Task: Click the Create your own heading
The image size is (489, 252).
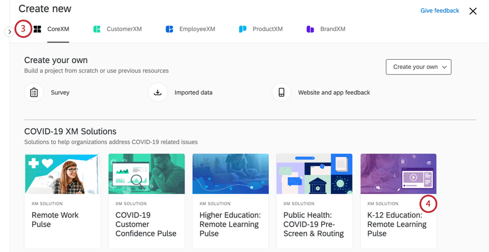Action: pos(56,60)
